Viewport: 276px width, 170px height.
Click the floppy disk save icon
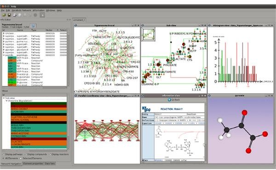9,15
